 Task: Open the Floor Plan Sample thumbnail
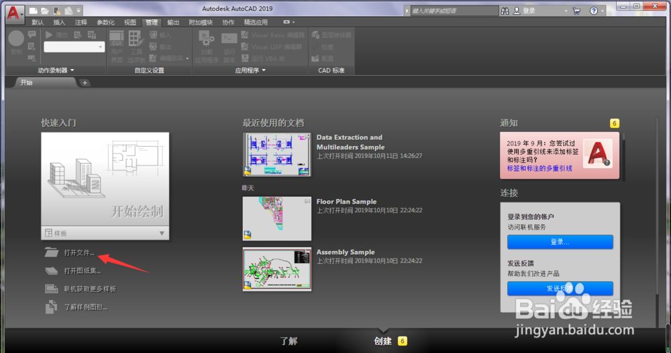click(x=277, y=218)
